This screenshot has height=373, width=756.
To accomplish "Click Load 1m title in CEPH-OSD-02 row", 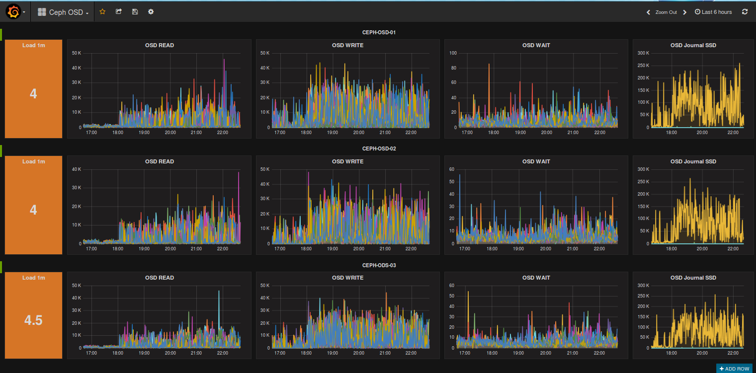I will (33, 161).
